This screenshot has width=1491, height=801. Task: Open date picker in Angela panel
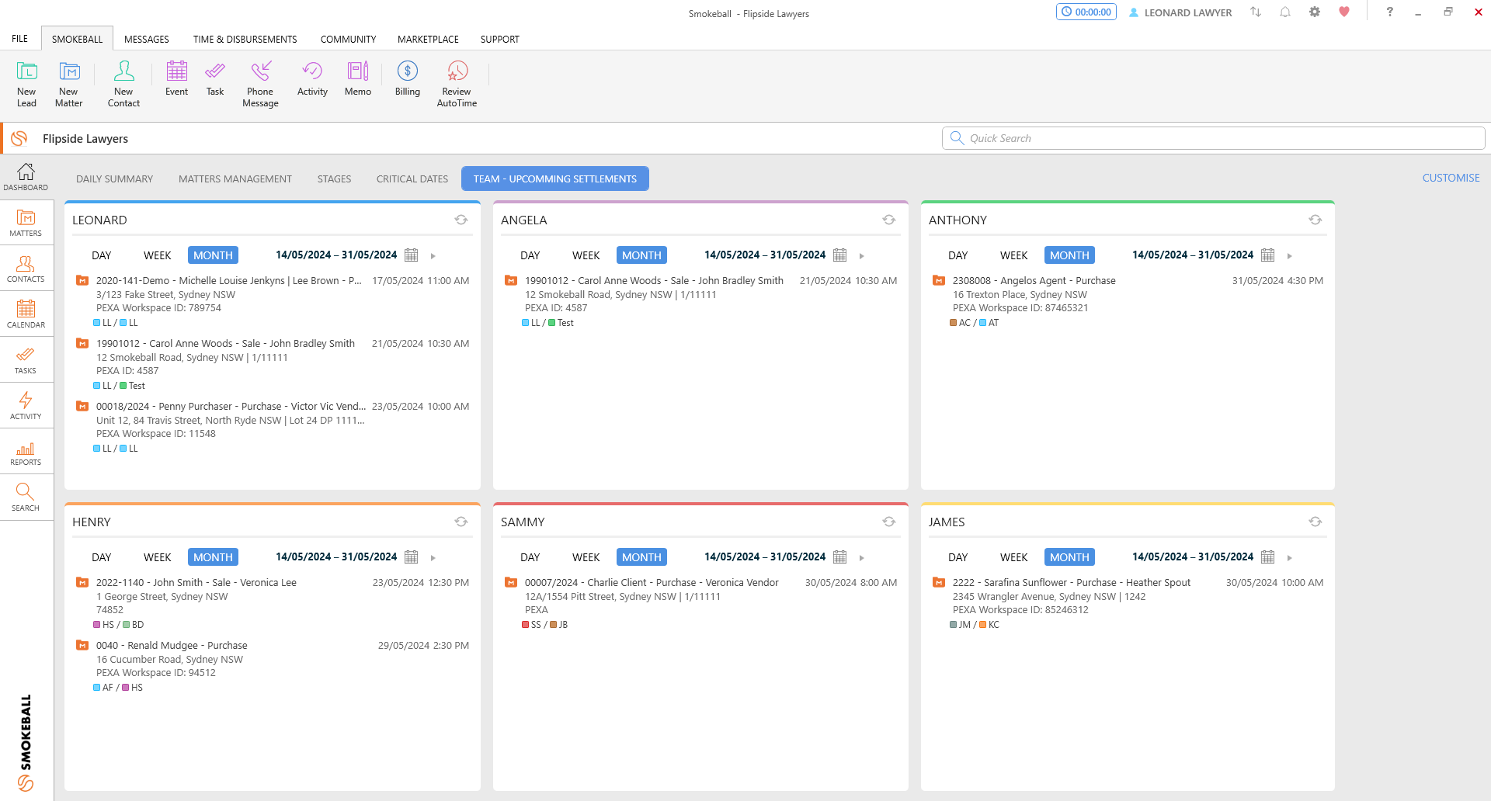coord(840,255)
